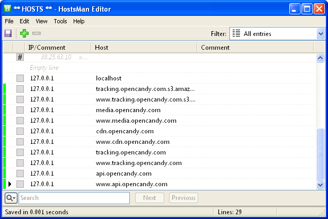Add a new entry with green plus
Image resolution: width=328 pixels, height=219 pixels.
coord(24,33)
